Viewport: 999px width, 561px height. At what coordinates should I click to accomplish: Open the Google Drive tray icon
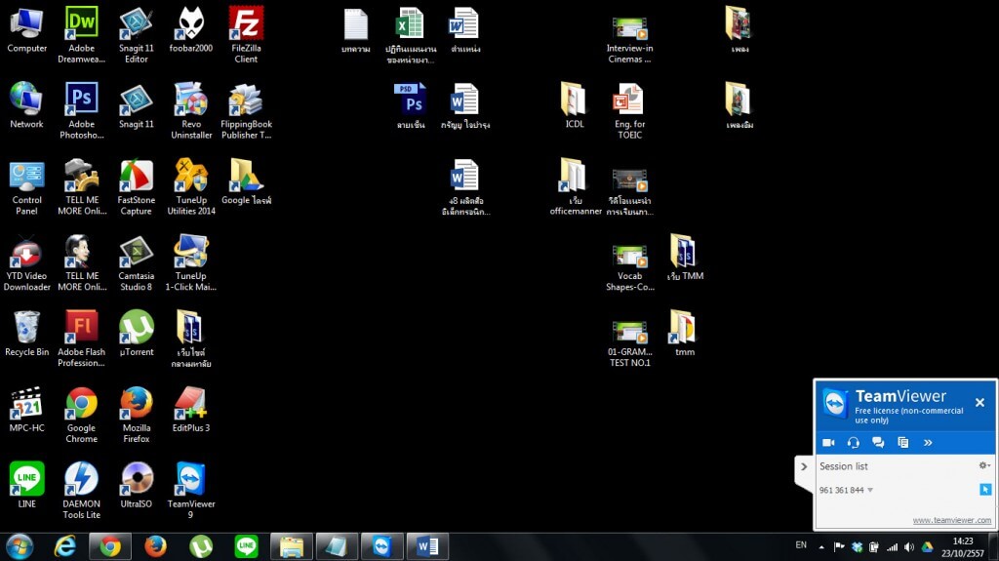(927, 547)
